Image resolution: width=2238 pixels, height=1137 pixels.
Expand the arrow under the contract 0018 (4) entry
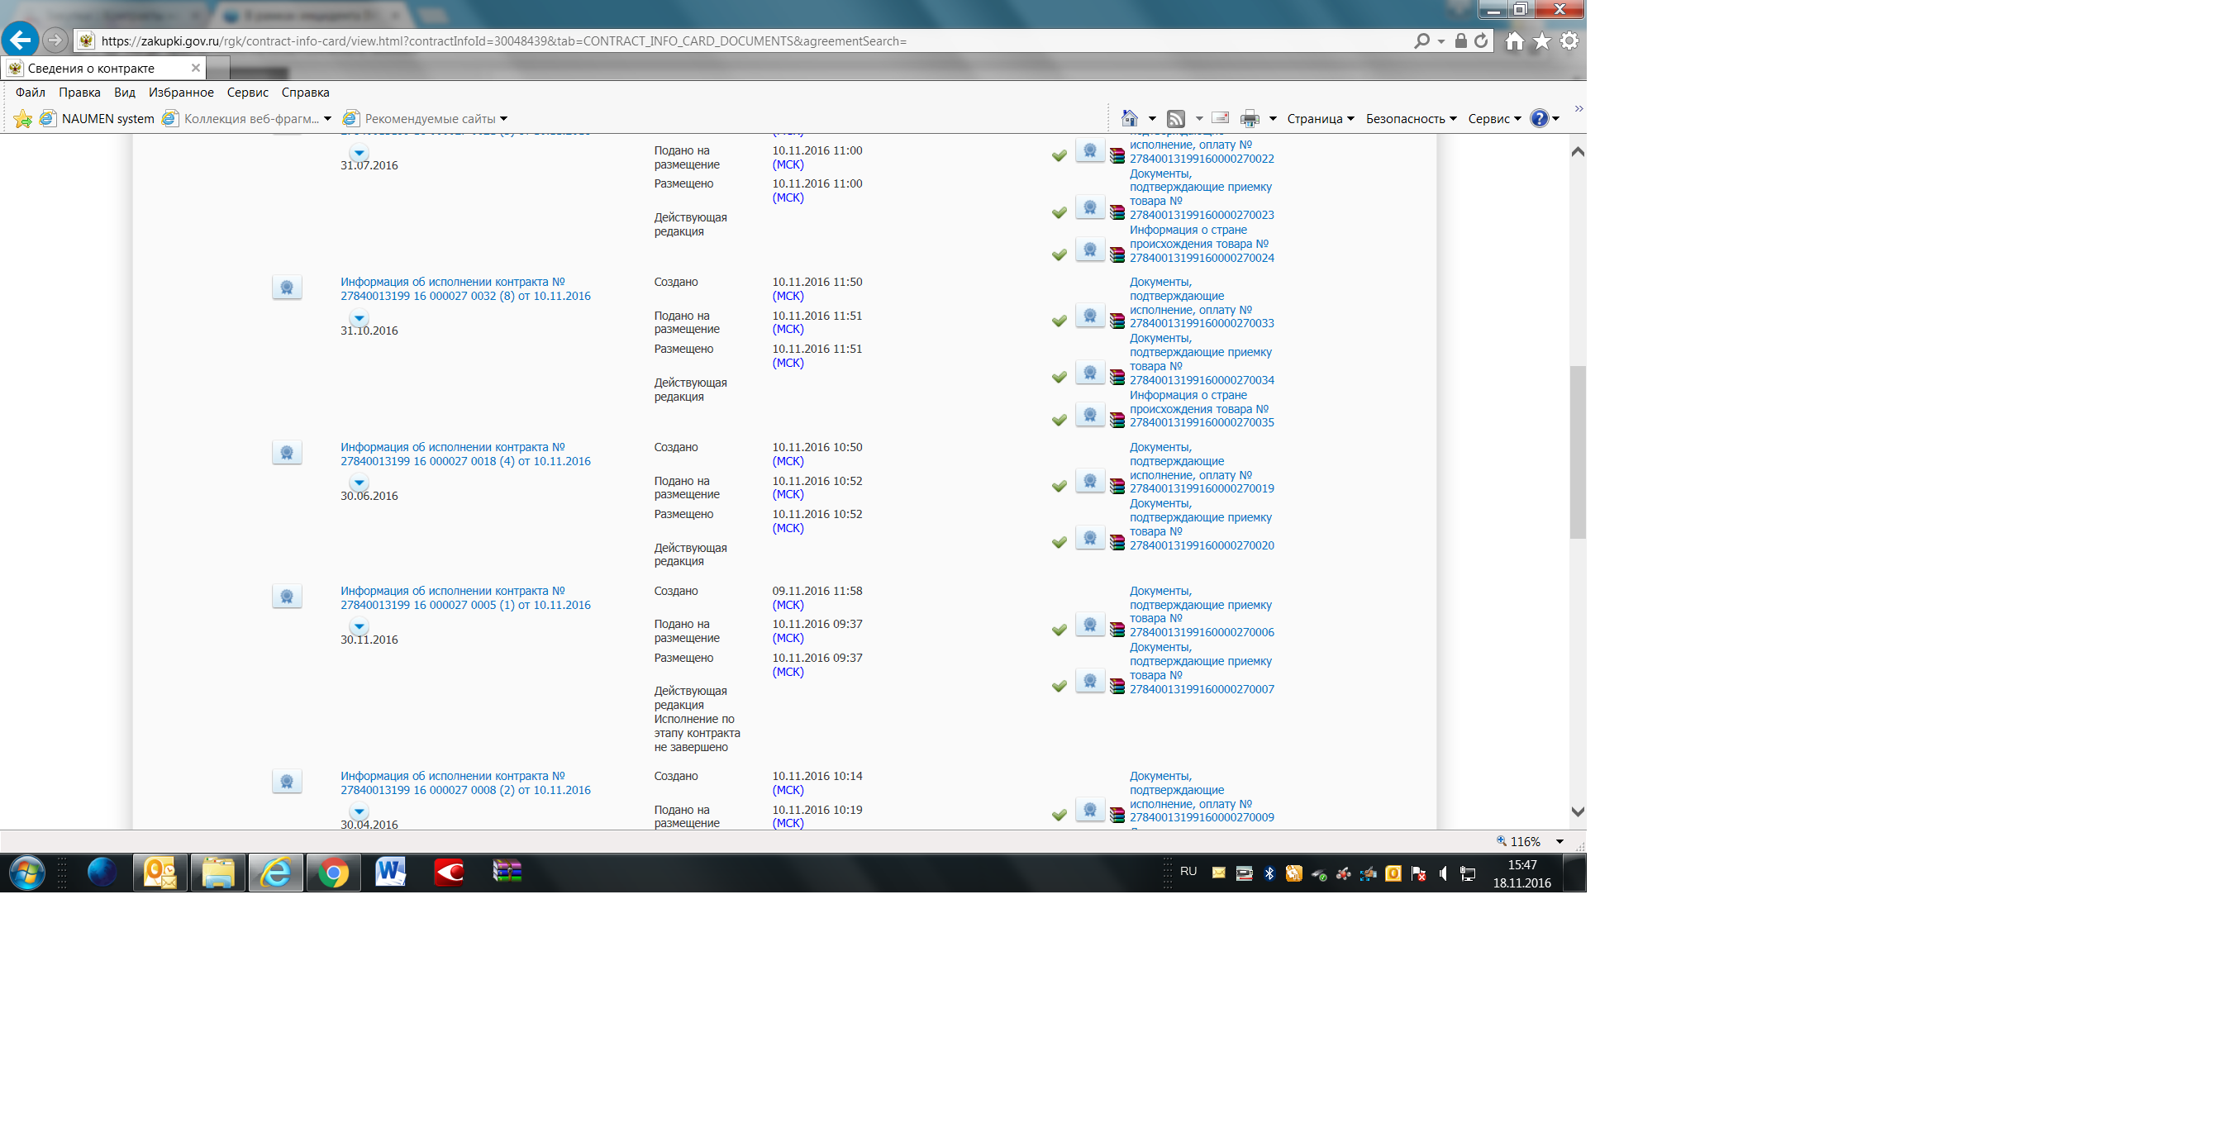(x=359, y=483)
